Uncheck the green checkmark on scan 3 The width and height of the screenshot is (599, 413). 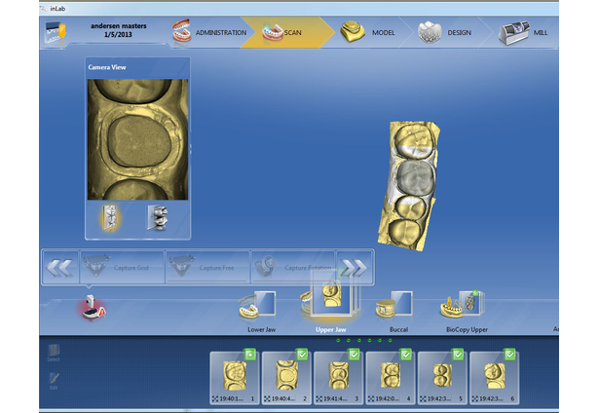[355, 355]
